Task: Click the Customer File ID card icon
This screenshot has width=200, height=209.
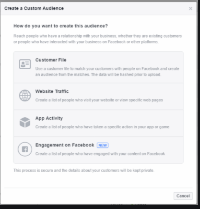Action: click(25, 64)
